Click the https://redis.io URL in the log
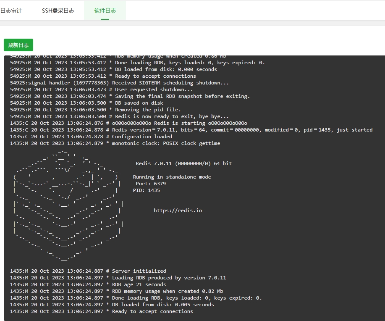This screenshot has height=321, width=385. 178,210
